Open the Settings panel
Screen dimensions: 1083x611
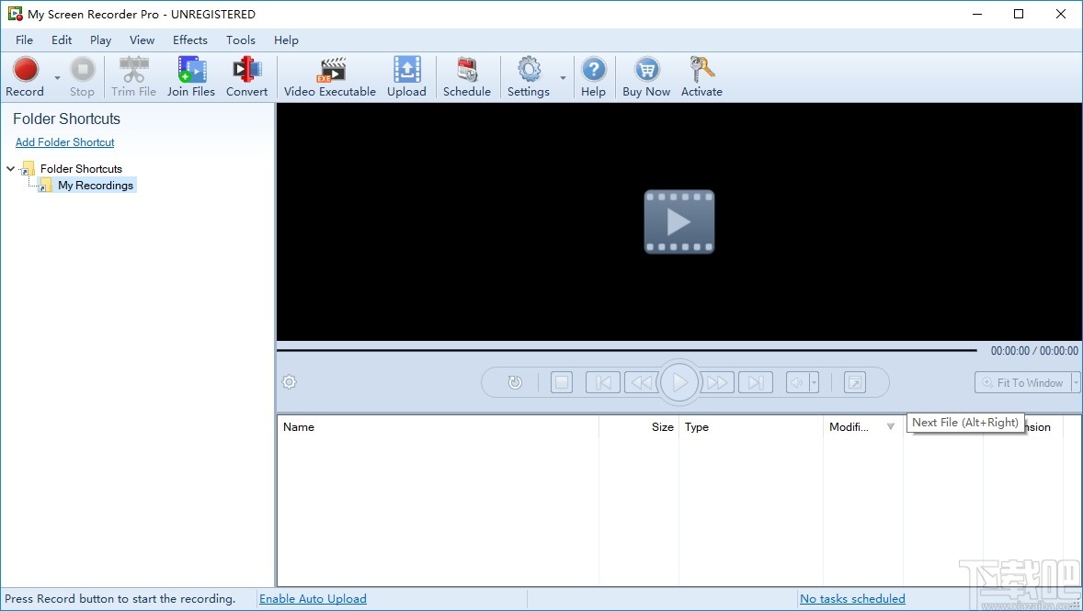[529, 75]
